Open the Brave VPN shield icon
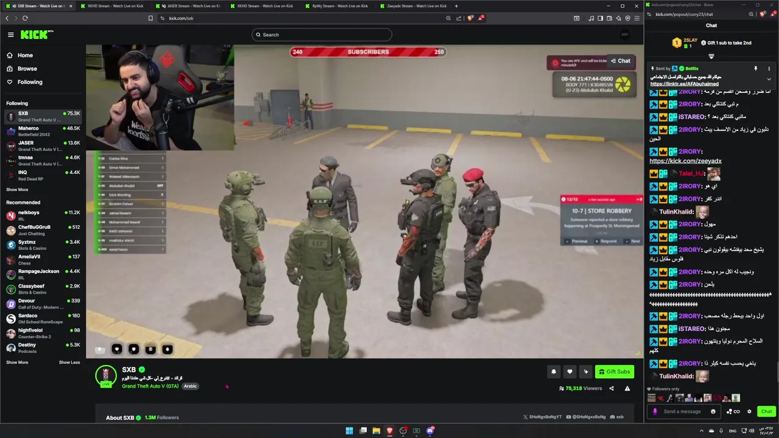Image resolution: width=779 pixels, height=438 pixels. (627, 18)
